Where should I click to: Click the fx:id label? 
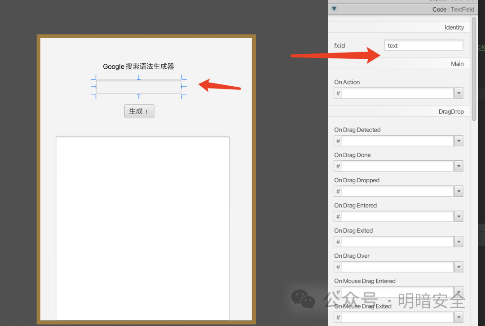[x=339, y=45]
